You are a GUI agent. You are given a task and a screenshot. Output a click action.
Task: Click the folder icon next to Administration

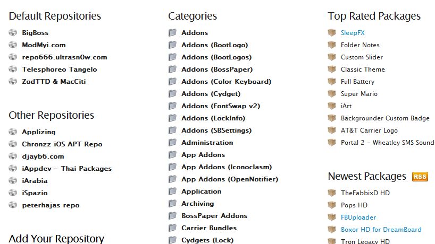pos(172,143)
